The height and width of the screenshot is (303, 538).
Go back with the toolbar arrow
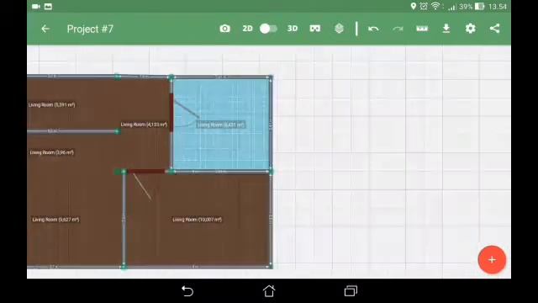(x=45, y=29)
